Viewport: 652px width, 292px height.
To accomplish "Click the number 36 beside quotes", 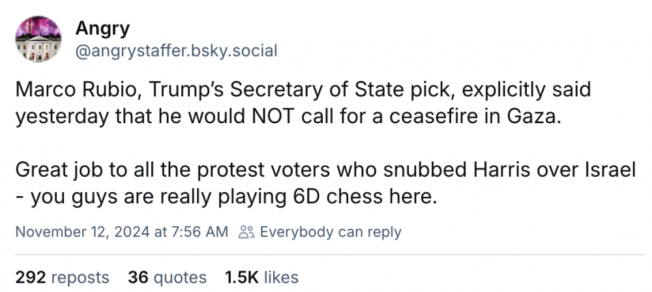I will 138,277.
